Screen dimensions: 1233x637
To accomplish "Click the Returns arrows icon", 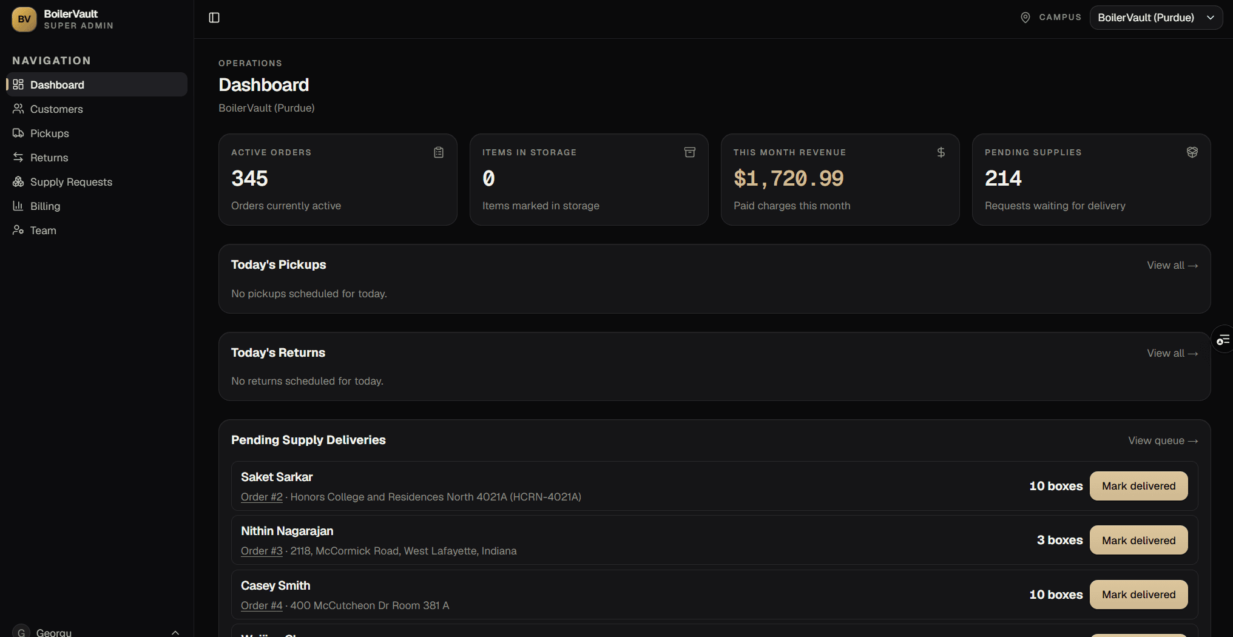I will (x=18, y=157).
